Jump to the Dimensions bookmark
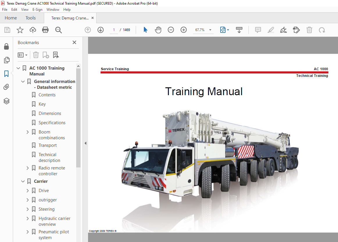This screenshot has height=242, width=338. point(50,113)
